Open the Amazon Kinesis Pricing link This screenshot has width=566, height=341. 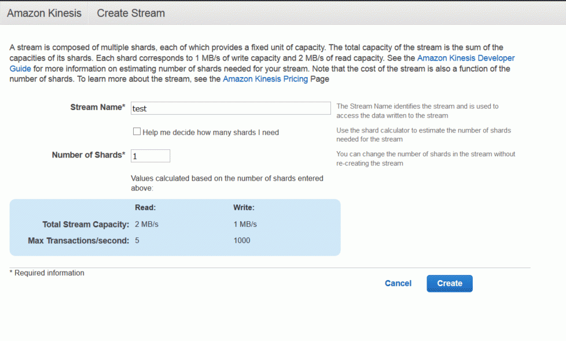point(265,79)
